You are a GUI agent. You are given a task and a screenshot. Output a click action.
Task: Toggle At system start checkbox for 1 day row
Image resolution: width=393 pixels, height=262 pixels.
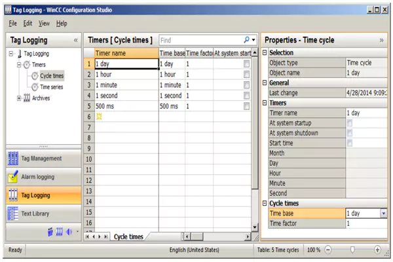(x=247, y=64)
